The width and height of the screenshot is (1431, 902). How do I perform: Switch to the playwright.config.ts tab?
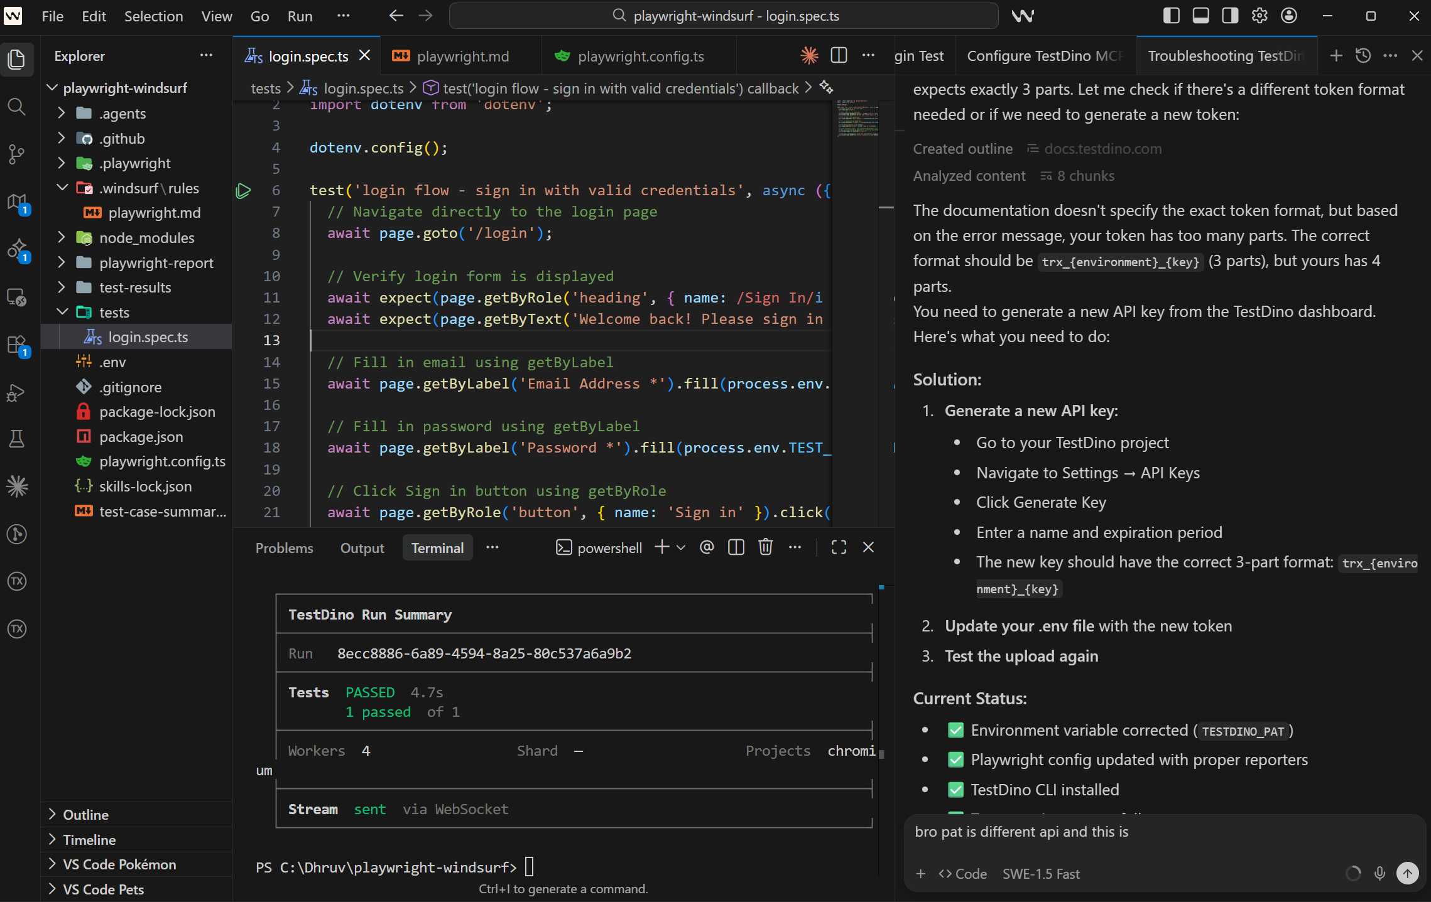click(639, 56)
